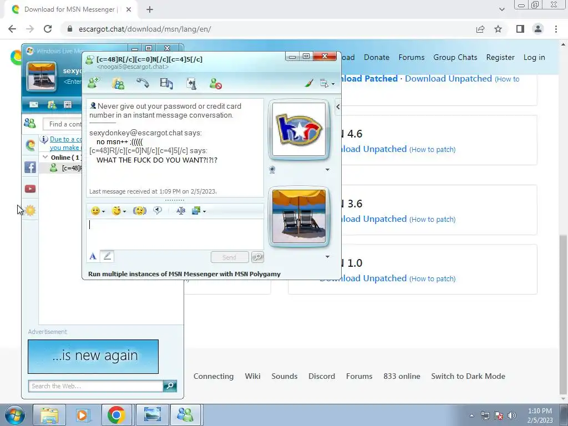This screenshot has height=426, width=568.
Task: Expand the emoticon dropdown arrow
Action: pyautogui.click(x=104, y=211)
